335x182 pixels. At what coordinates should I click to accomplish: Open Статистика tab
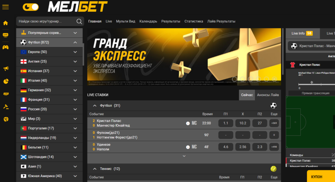pos(194,21)
